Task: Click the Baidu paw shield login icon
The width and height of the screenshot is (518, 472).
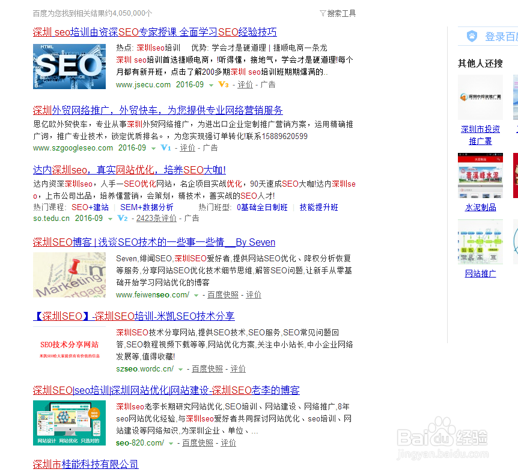Action: [x=472, y=36]
